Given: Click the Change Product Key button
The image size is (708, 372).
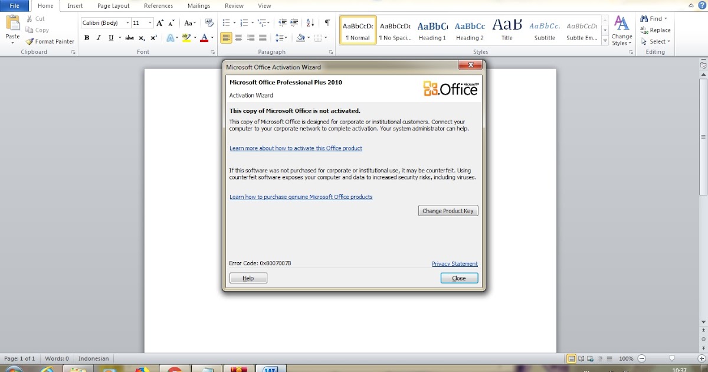Looking at the screenshot, I should [x=448, y=211].
